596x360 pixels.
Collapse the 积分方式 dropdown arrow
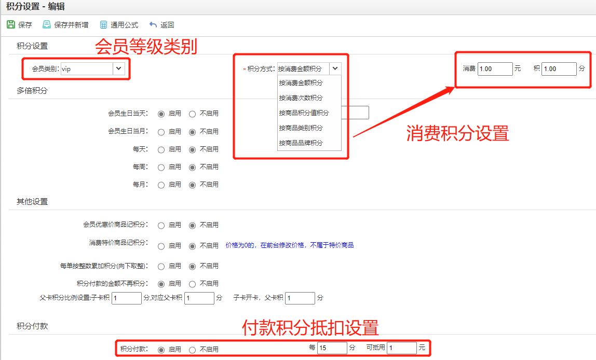[335, 68]
